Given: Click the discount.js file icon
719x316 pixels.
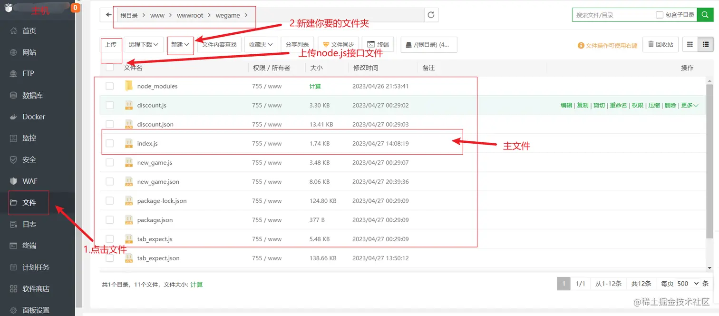Looking at the screenshot, I should tap(129, 105).
